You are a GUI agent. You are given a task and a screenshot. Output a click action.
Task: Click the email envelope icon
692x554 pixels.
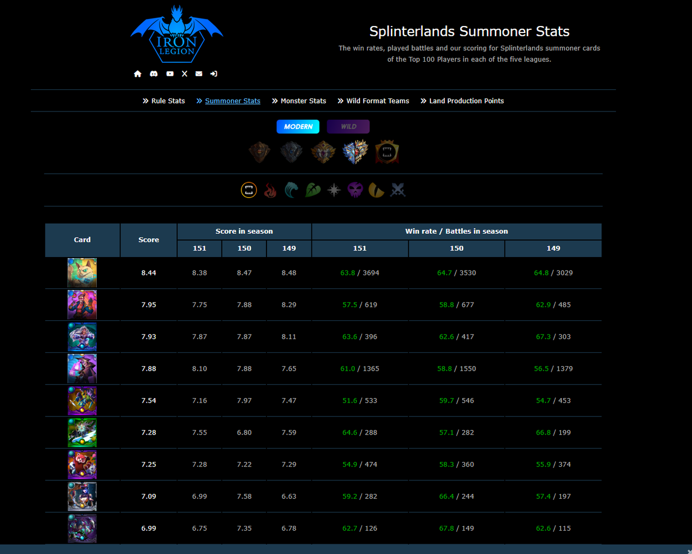[x=199, y=74]
